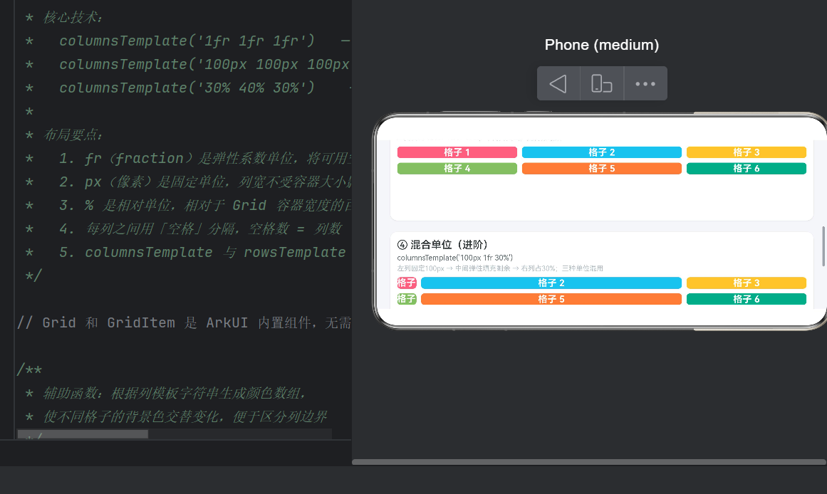Tap the truncated pink 格子 cell in 混合单位 card
This screenshot has height=494, width=827.
point(407,283)
